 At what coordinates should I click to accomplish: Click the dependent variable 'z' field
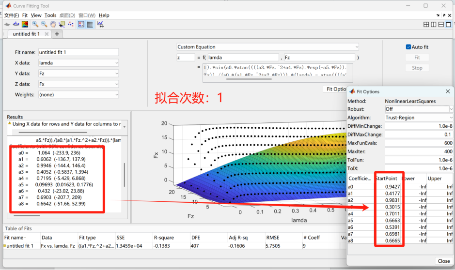click(x=186, y=58)
